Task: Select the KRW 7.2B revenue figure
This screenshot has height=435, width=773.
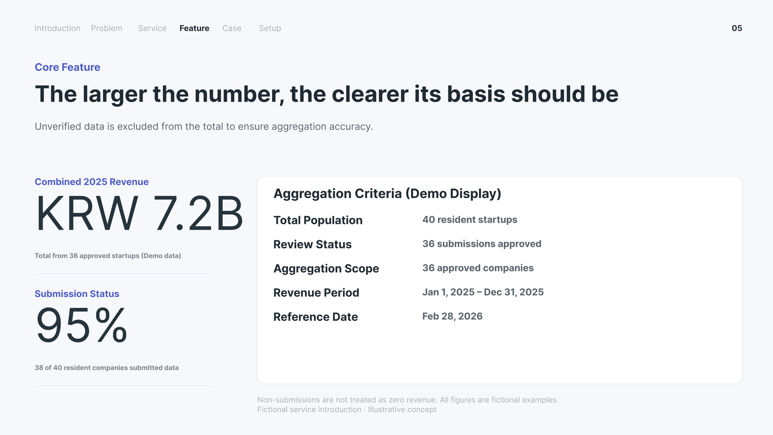Action: pyautogui.click(x=139, y=213)
